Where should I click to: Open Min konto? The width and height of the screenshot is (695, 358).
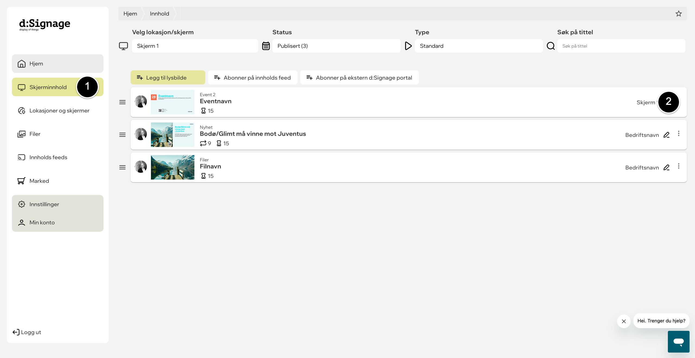(x=58, y=222)
